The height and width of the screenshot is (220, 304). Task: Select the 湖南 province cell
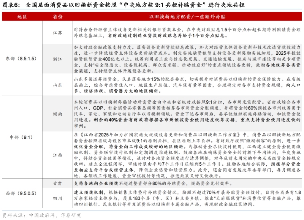tap(57, 113)
